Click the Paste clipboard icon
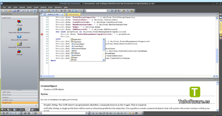The height and width of the screenshot is (116, 222). tap(49, 11)
